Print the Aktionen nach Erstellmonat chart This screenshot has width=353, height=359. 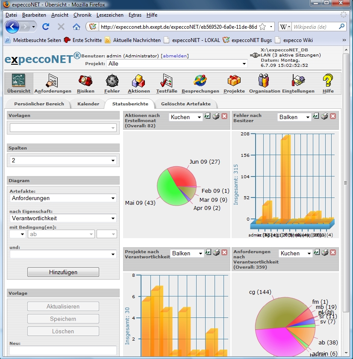point(216,117)
